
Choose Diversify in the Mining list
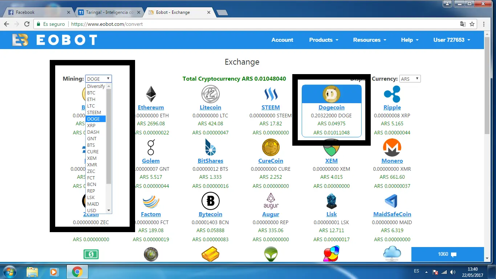point(96,86)
